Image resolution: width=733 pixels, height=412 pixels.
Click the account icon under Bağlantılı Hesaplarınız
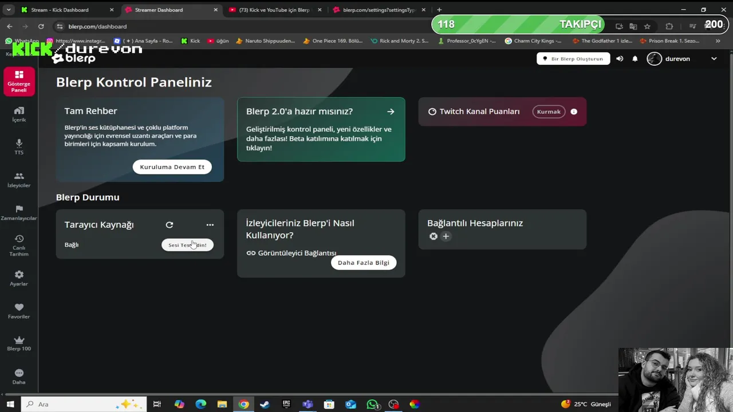434,236
